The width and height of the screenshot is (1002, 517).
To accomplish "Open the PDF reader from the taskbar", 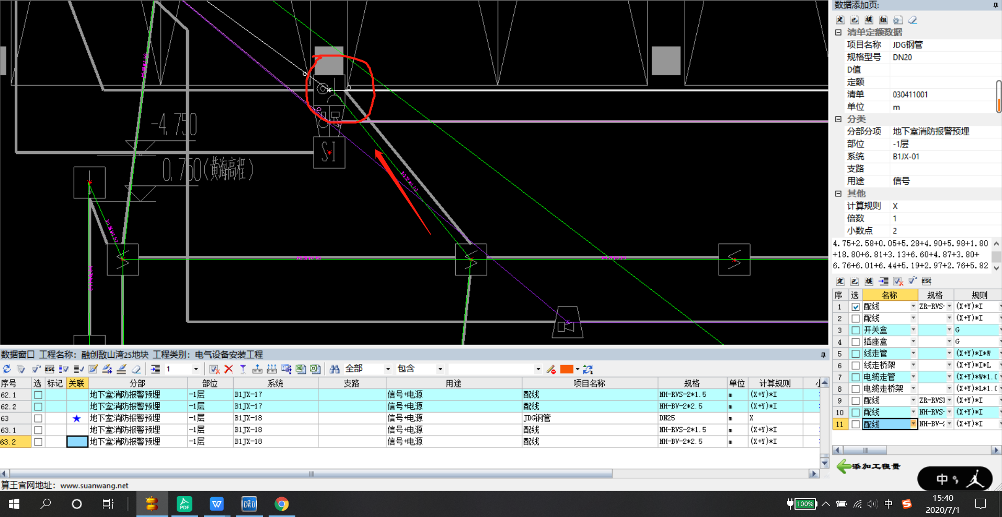I will tap(185, 504).
